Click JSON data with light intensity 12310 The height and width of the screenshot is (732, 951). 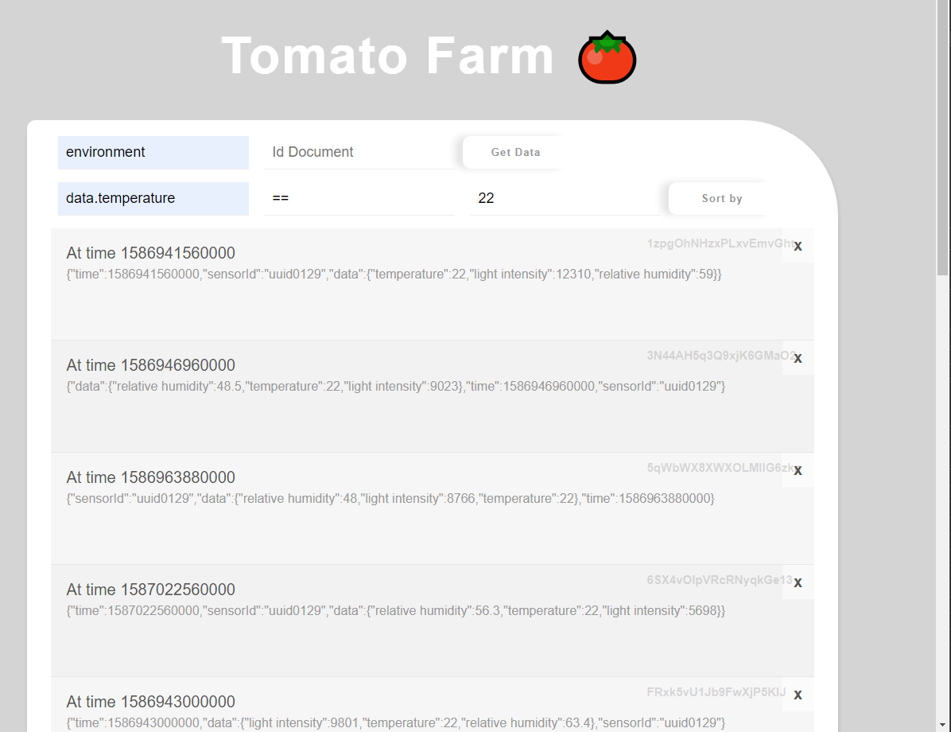[x=394, y=274]
